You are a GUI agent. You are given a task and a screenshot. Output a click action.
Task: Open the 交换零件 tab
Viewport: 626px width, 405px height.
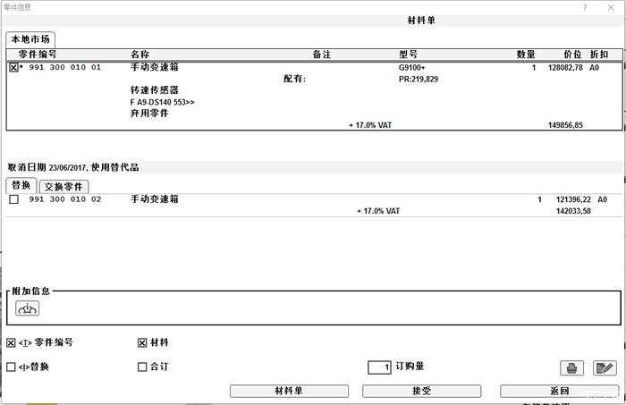coord(63,187)
